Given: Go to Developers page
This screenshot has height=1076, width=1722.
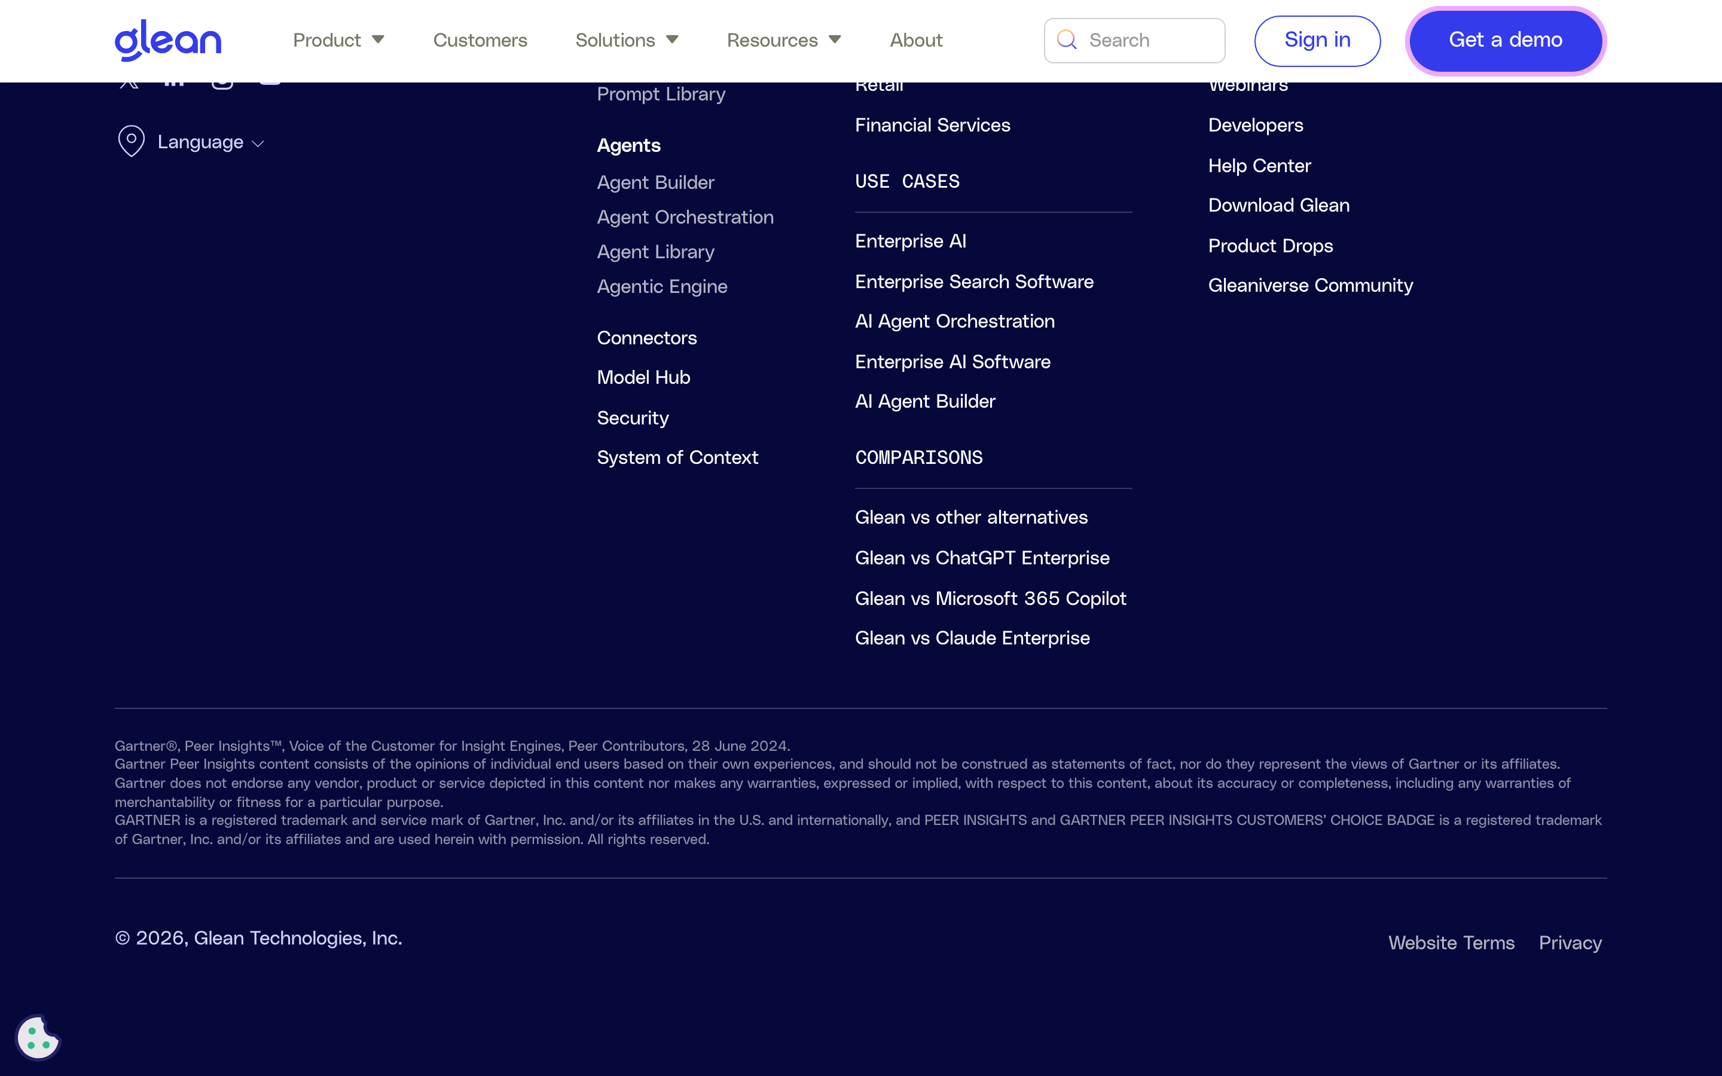Looking at the screenshot, I should (1255, 126).
